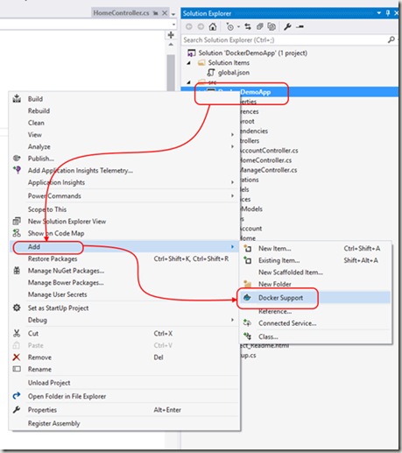The width and height of the screenshot is (402, 453).
Task: Close the HomeController.cs tab
Action: coord(165,13)
